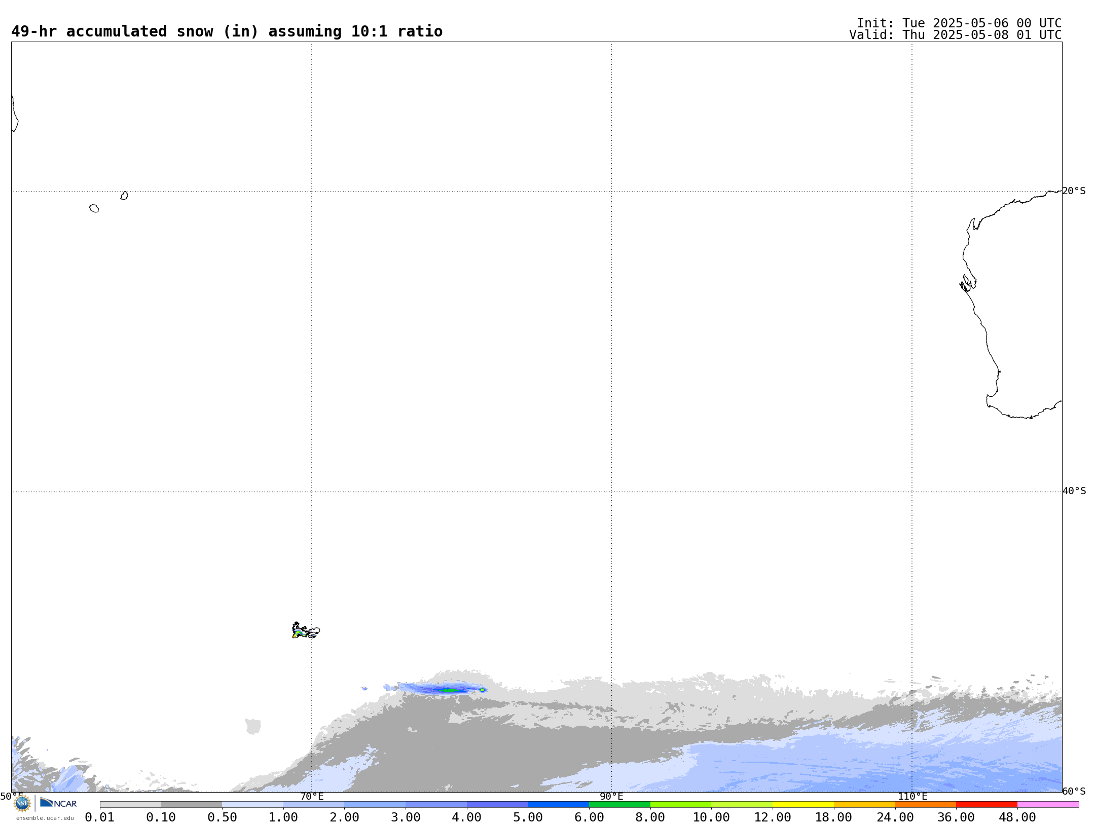1095x824 pixels.
Task: Click the 90°E longitude label
Action: coord(611,796)
